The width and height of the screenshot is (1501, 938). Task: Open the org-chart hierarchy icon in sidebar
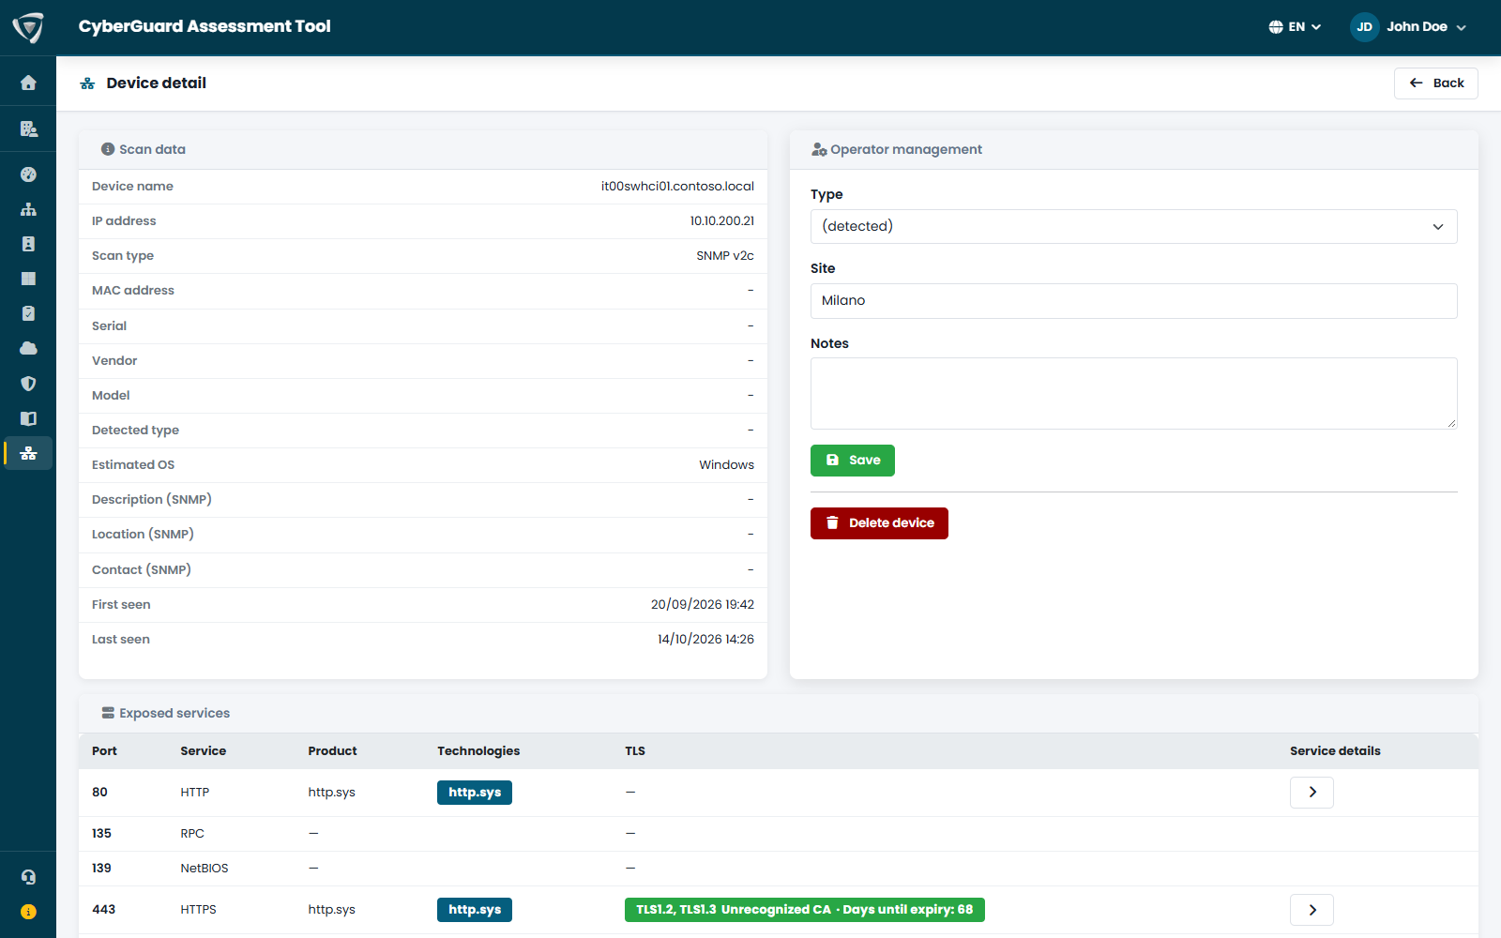[28, 209]
